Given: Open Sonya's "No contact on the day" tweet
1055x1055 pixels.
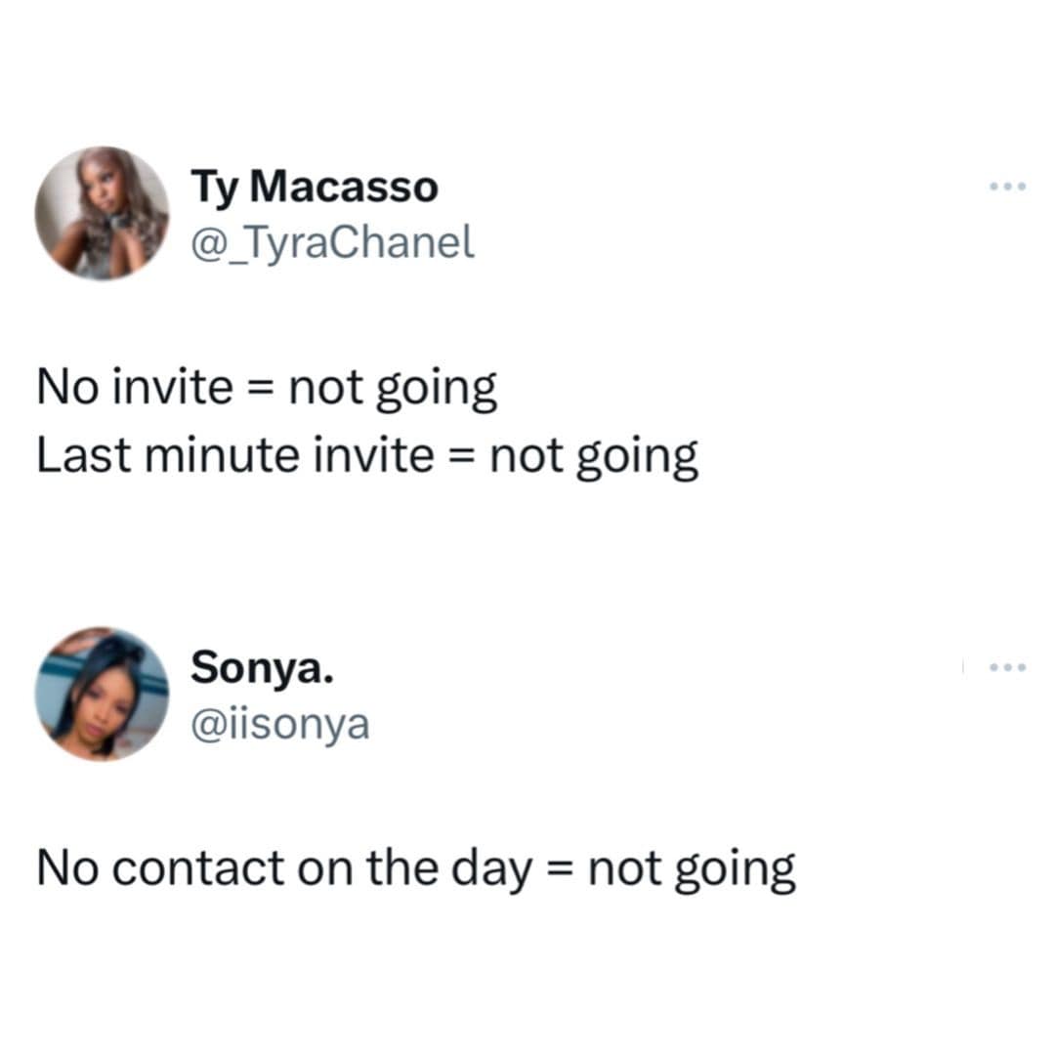Looking at the screenshot, I should pyautogui.click(x=416, y=868).
